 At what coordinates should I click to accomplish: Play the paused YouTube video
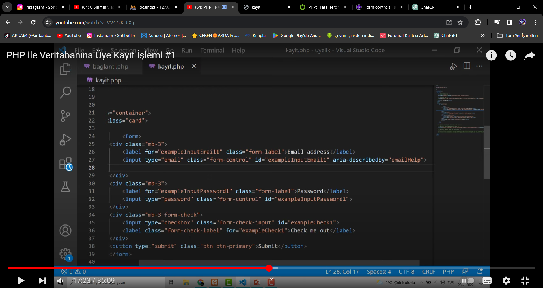pos(20,280)
